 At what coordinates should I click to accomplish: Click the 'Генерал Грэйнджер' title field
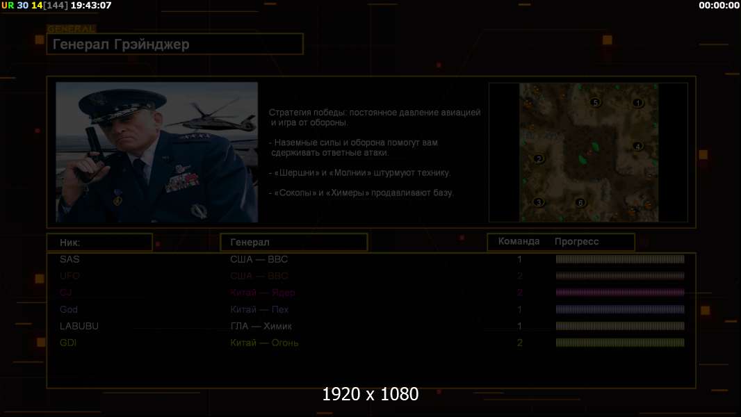[x=175, y=44]
